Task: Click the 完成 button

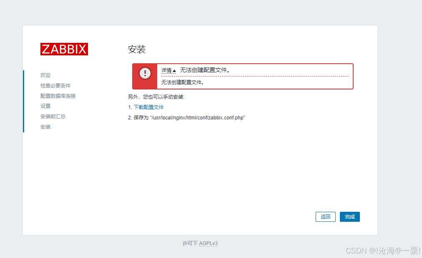Action: 349,217
